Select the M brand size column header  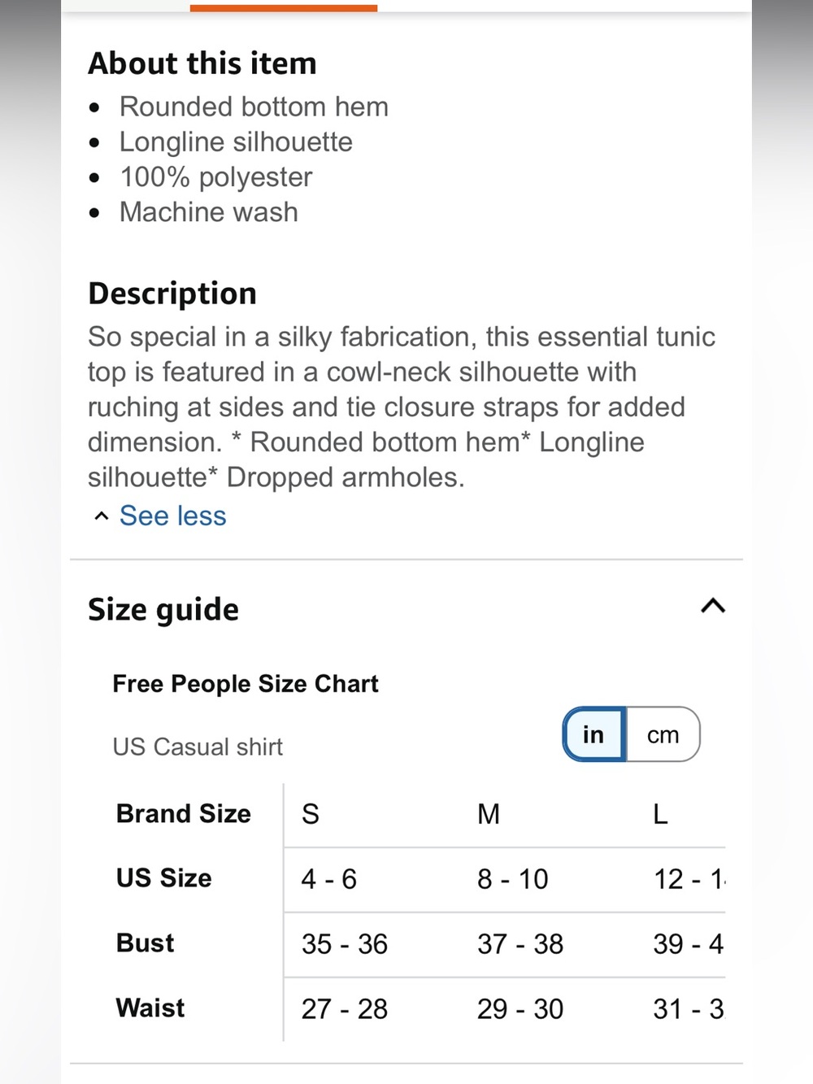[x=489, y=814]
